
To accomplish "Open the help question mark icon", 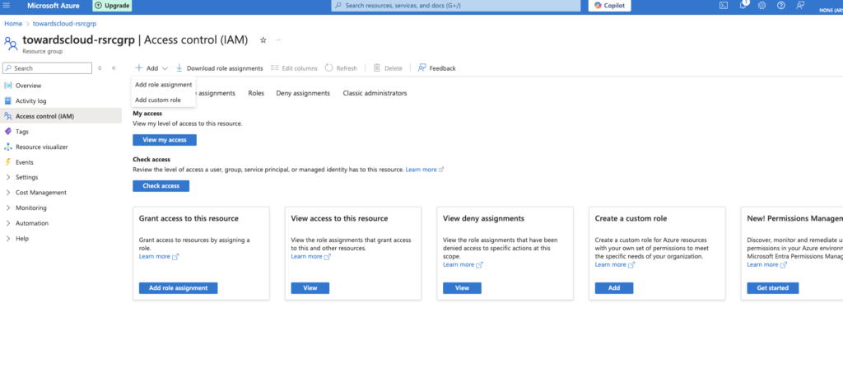I will pos(781,6).
